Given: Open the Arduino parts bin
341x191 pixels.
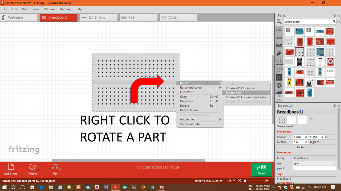Looking at the screenshot, I should (x=279, y=45).
